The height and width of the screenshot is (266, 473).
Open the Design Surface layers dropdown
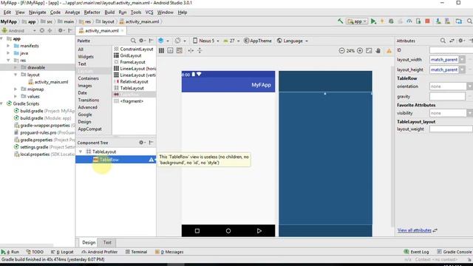163,41
